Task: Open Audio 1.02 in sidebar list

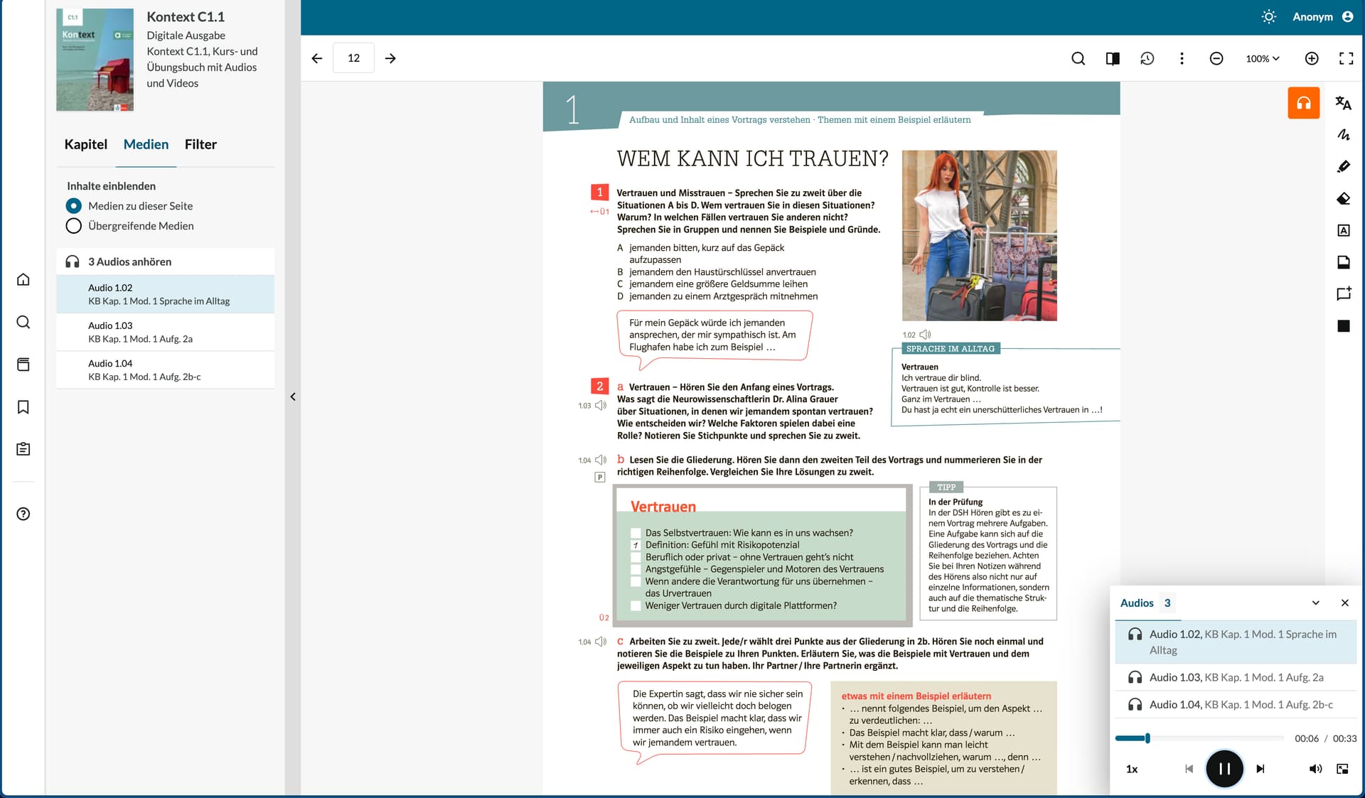Action: tap(165, 294)
